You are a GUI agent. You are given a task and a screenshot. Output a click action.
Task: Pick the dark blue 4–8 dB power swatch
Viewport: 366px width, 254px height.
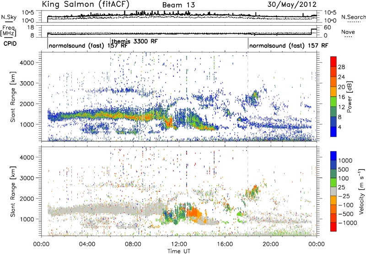click(334, 122)
